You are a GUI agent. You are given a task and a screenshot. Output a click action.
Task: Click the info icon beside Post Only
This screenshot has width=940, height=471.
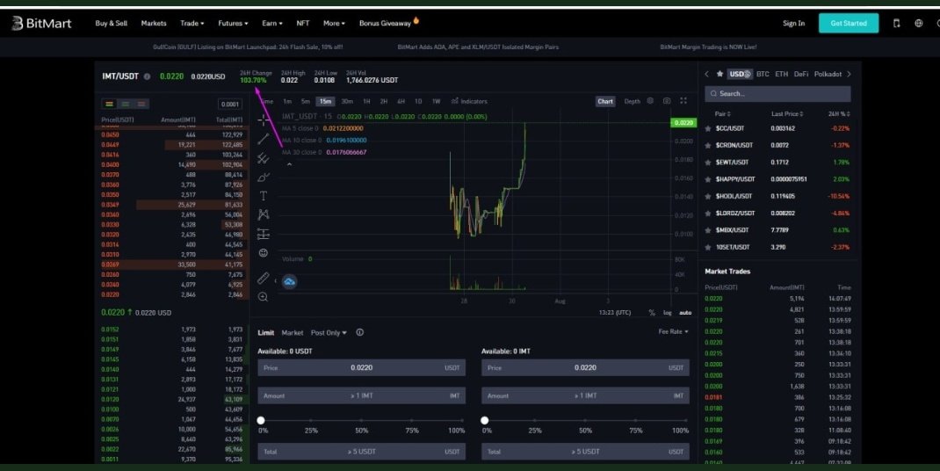click(359, 332)
